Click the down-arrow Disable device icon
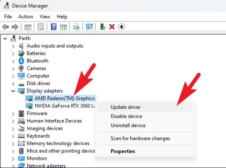 [122, 27]
